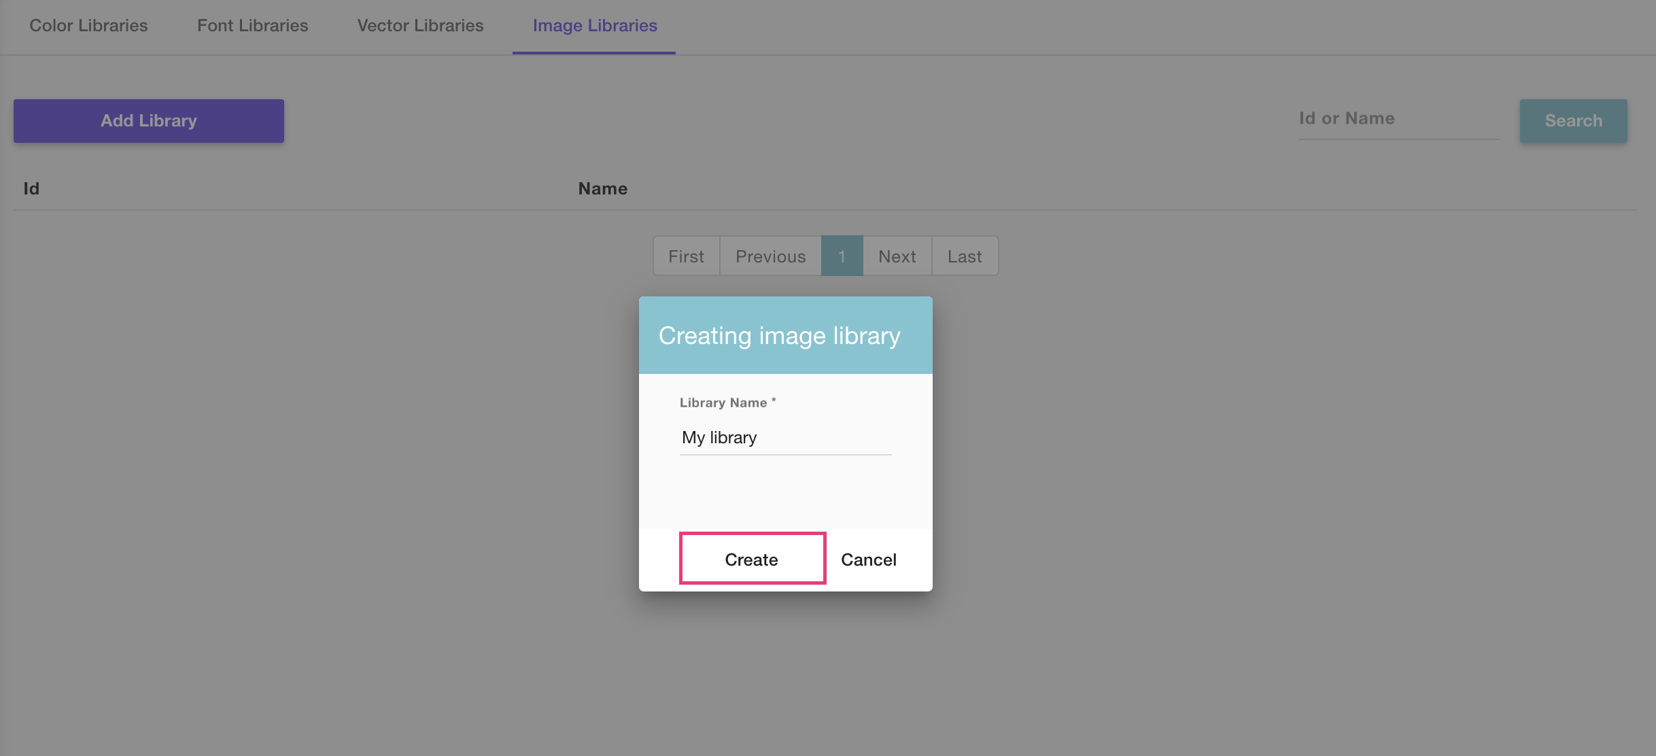Click the Name column header
This screenshot has width=1656, height=756.
pyautogui.click(x=602, y=188)
